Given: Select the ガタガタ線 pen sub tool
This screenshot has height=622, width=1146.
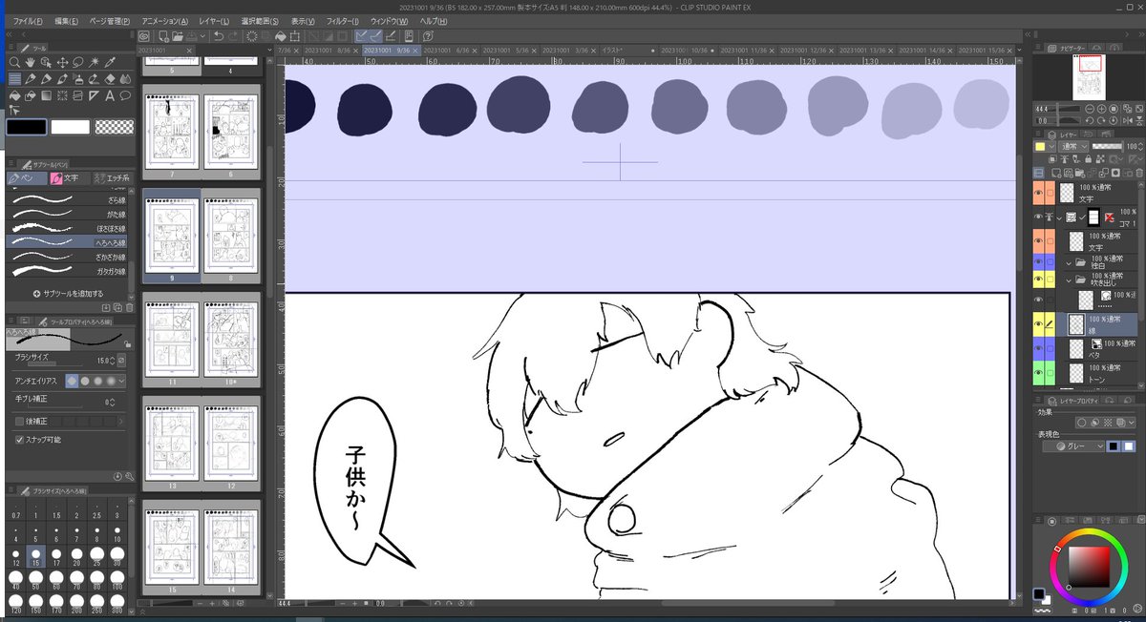Looking at the screenshot, I should point(65,271).
